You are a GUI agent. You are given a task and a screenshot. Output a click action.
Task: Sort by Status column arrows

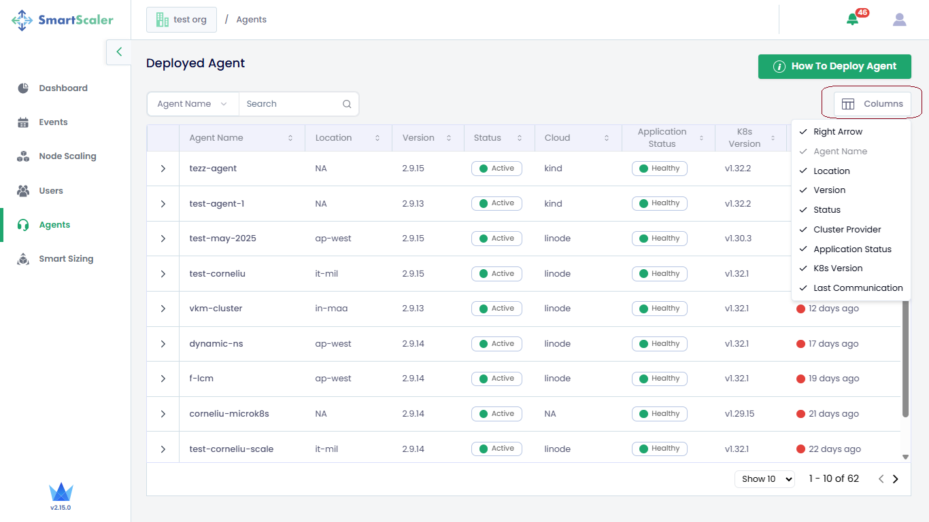pos(520,138)
